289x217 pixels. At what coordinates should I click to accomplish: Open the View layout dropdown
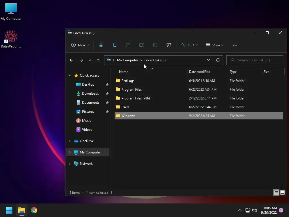coord(214,45)
